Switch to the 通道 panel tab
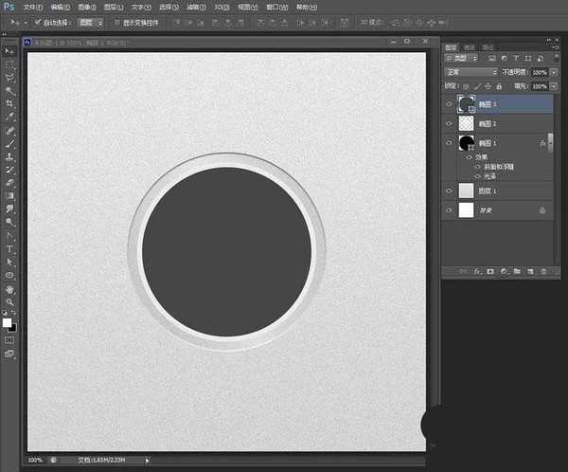568x472 pixels. pos(470,45)
